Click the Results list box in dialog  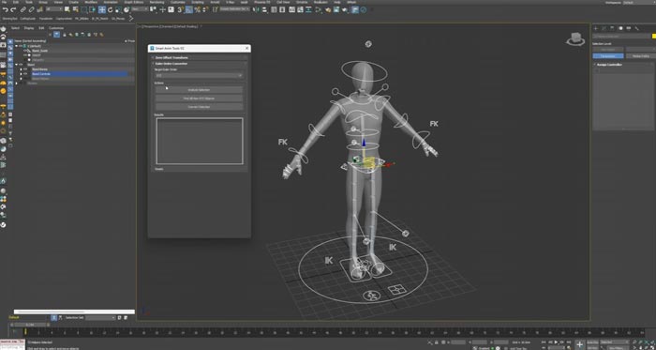click(199, 141)
